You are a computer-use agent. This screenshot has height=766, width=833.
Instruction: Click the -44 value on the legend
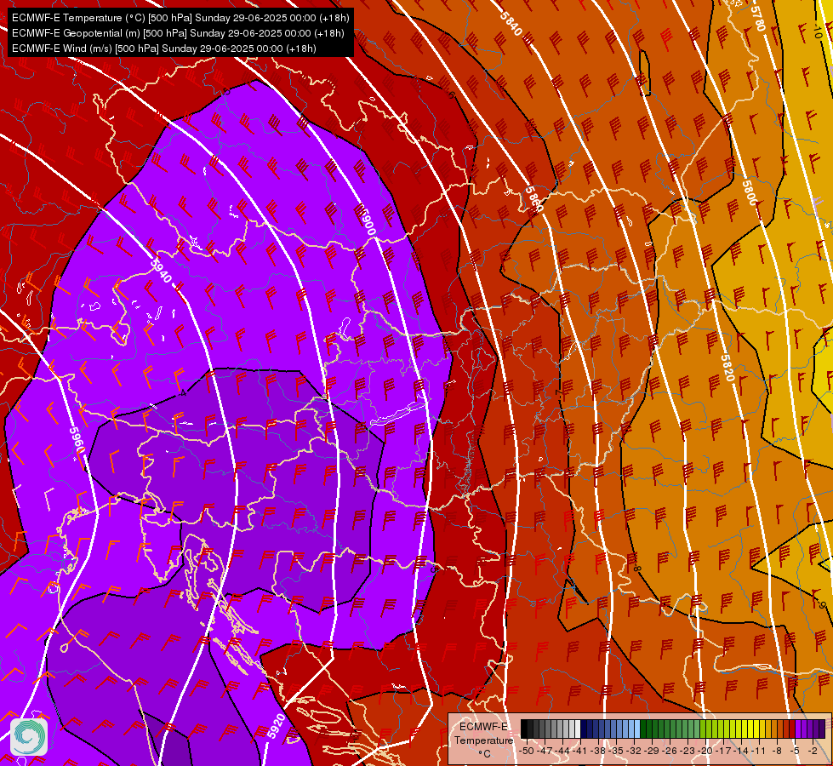(x=562, y=751)
